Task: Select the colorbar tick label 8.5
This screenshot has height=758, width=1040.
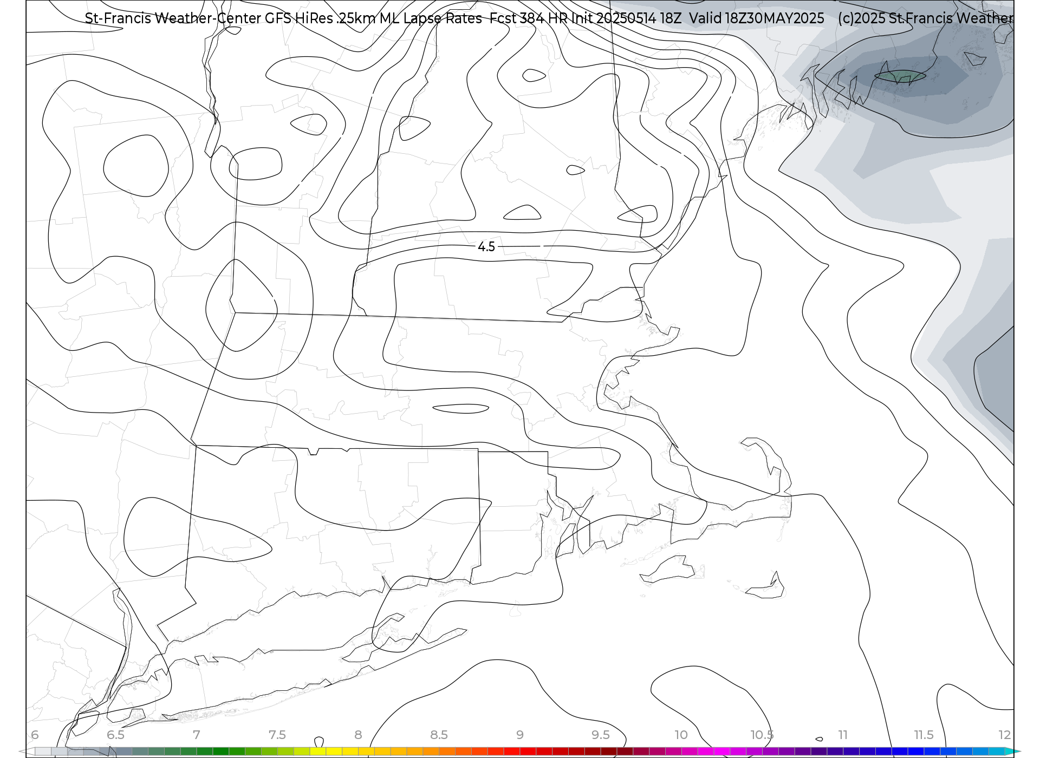Action: (x=439, y=735)
